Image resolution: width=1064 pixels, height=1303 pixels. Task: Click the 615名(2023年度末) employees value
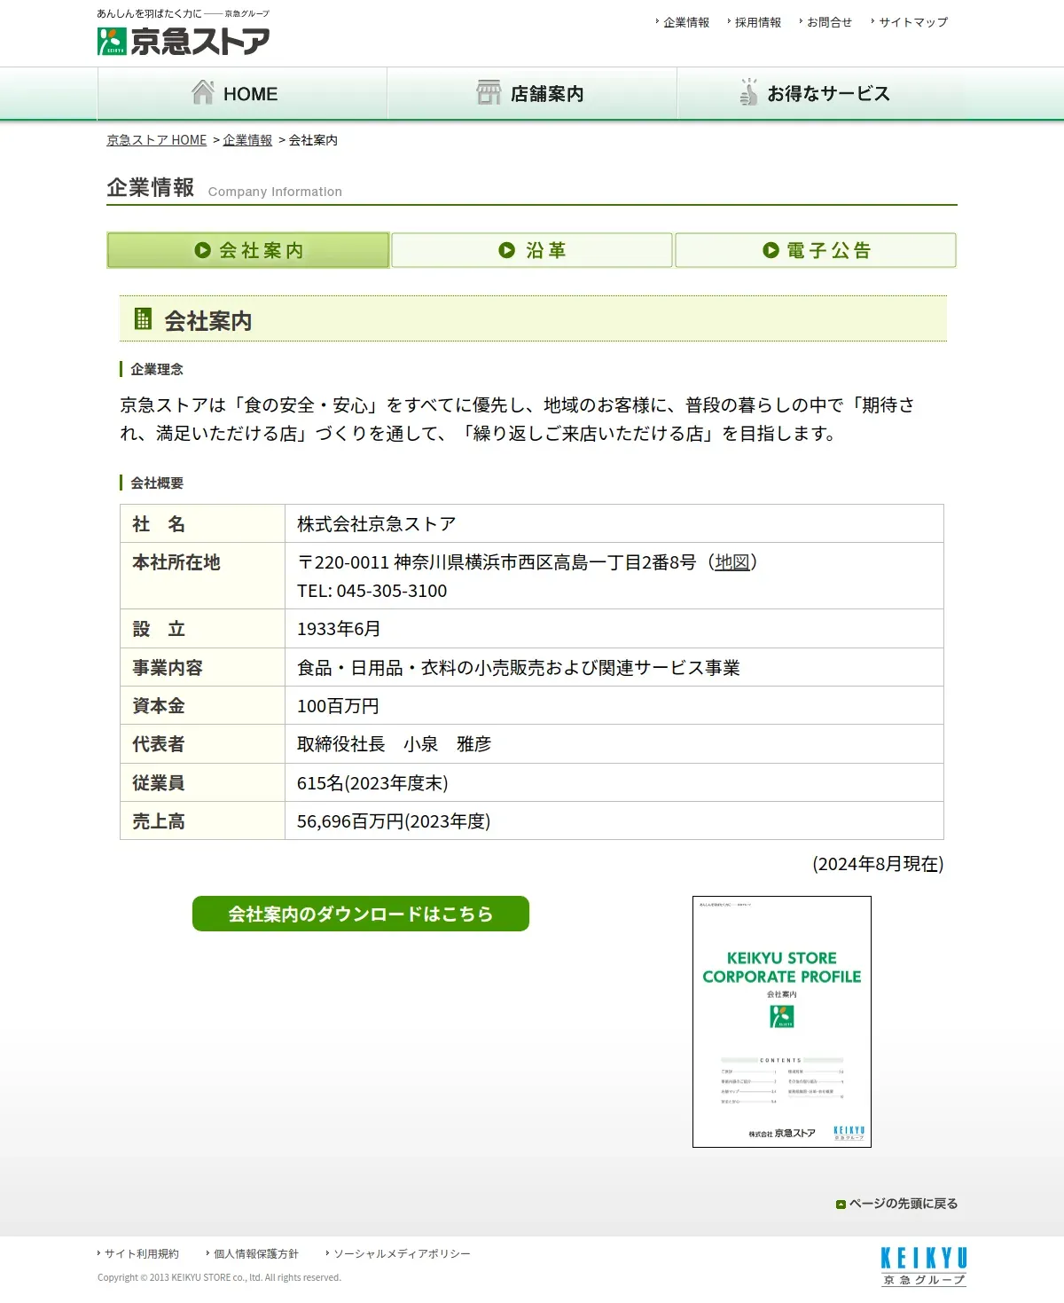(x=372, y=783)
